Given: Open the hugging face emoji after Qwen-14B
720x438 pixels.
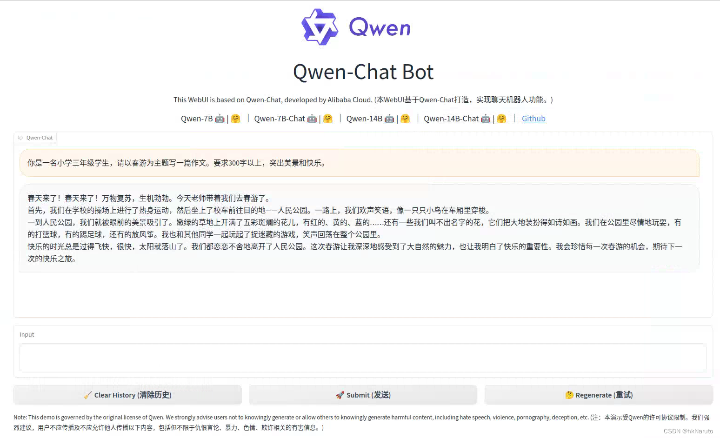Looking at the screenshot, I should point(406,119).
